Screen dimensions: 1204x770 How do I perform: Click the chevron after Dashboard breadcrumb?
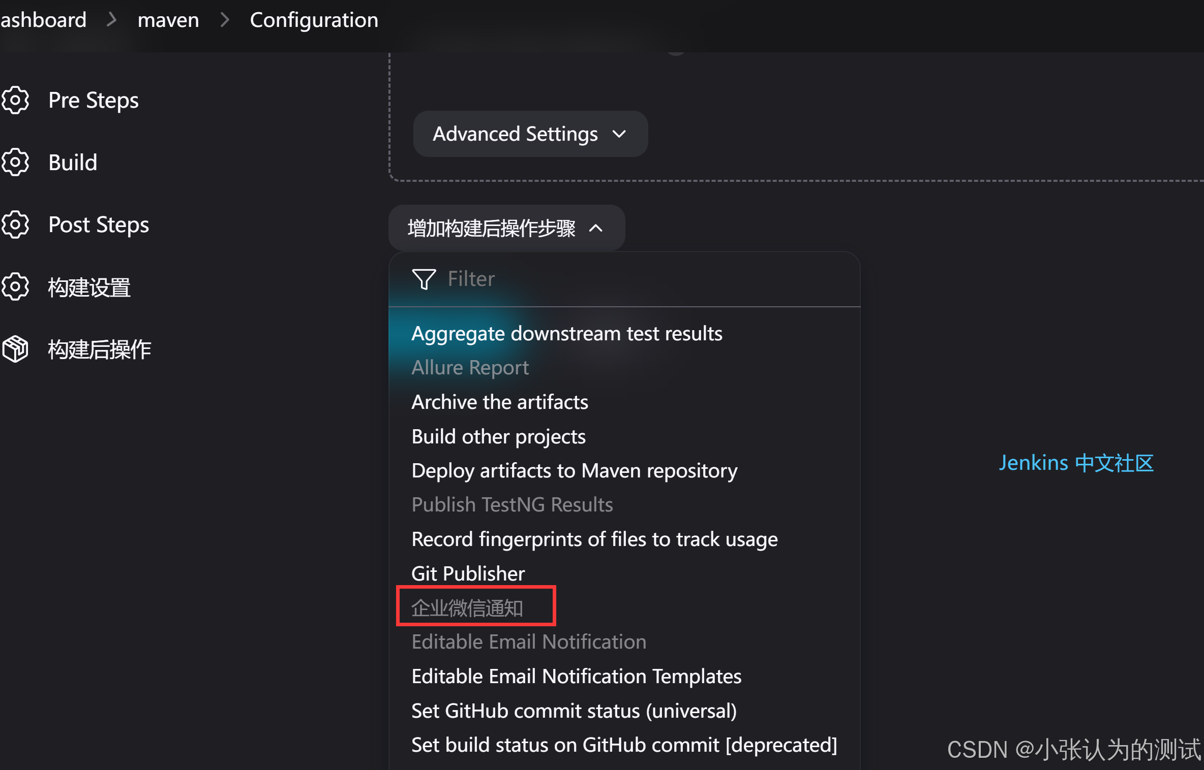[112, 20]
